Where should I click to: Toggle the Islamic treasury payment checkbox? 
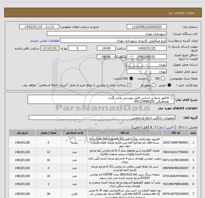coord(129,85)
